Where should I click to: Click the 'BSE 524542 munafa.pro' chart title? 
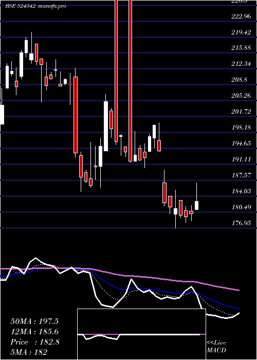point(36,6)
